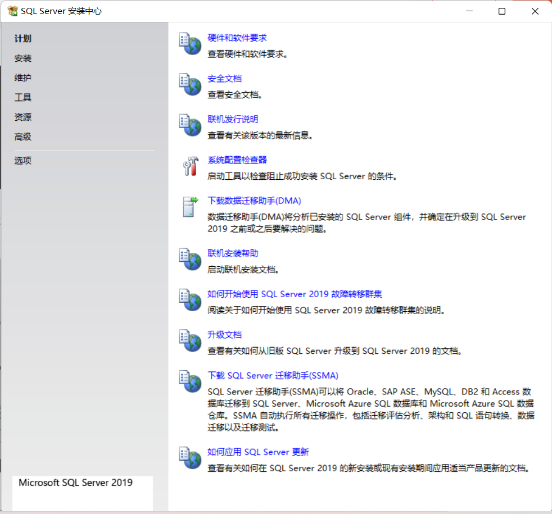Image resolution: width=552 pixels, height=514 pixels.
Task: Click the text 查看有关该版本的最新信息。
Action: point(260,135)
